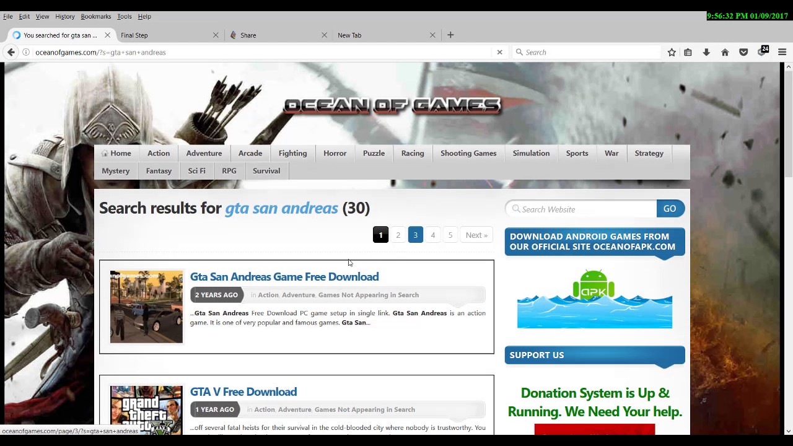The height and width of the screenshot is (446, 793).
Task: Open the site info icon in the address bar
Action: 26,53
